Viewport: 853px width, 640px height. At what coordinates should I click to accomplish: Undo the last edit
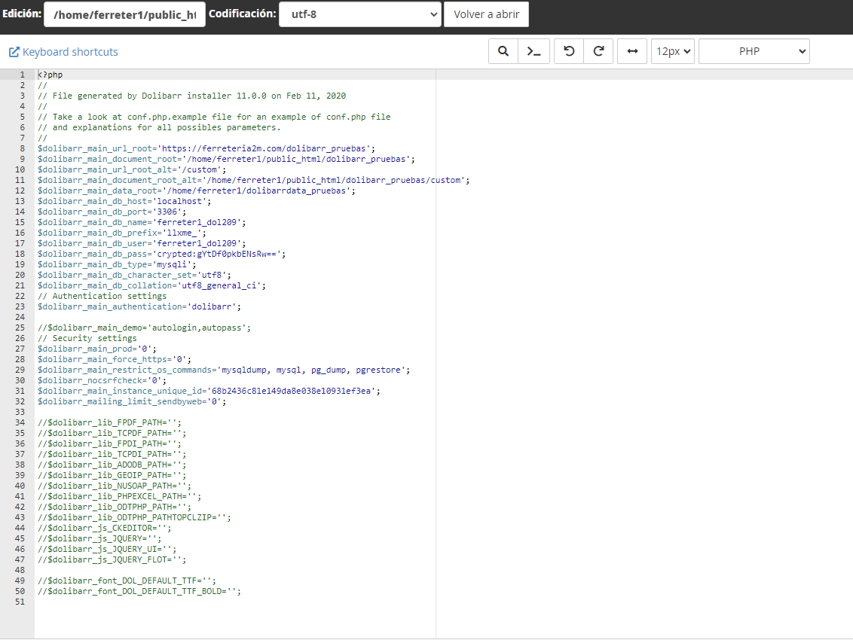coord(569,51)
